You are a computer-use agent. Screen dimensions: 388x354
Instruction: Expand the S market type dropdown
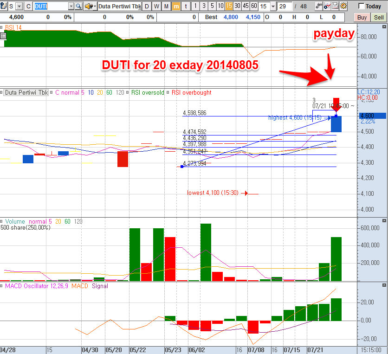[19, 6]
